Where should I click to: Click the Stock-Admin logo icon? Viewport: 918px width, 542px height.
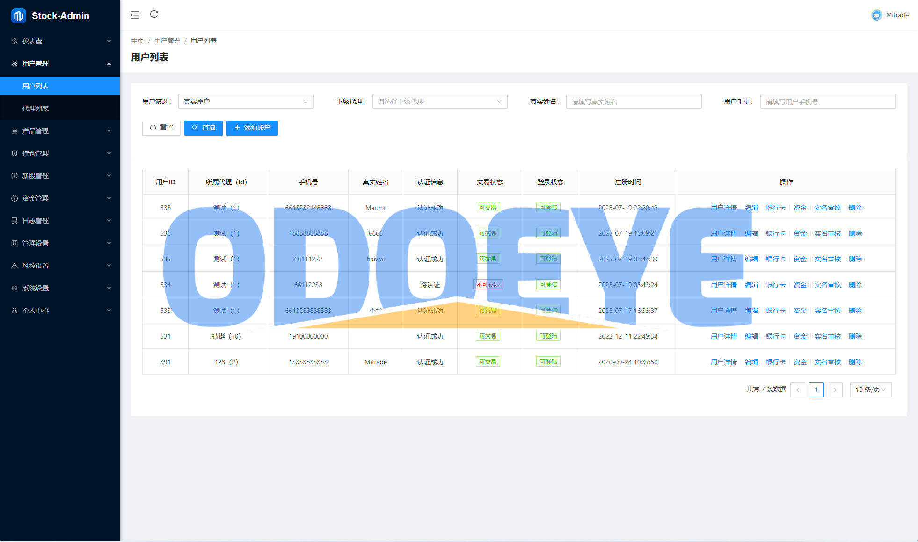pyautogui.click(x=19, y=16)
